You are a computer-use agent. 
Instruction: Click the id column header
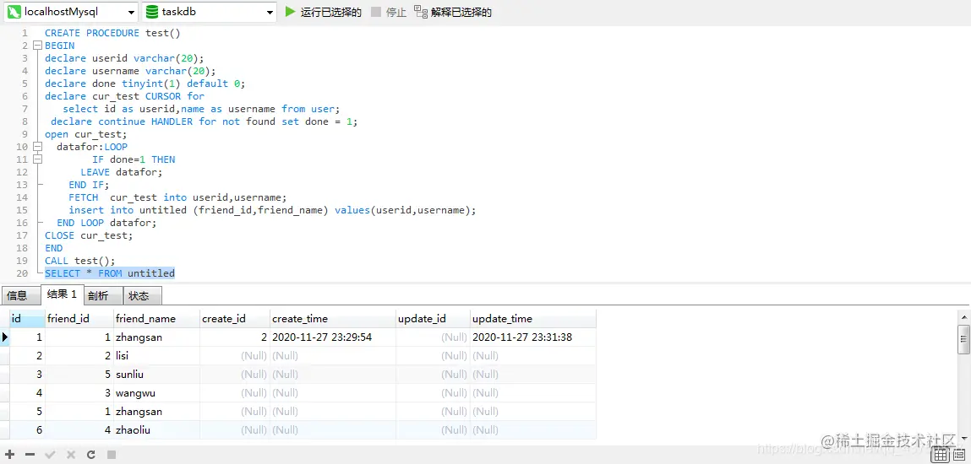point(27,319)
